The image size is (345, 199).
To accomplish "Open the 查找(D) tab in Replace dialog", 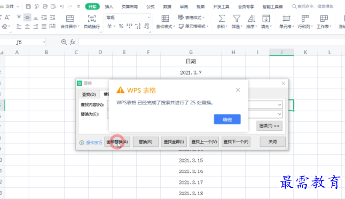I will [x=89, y=94].
